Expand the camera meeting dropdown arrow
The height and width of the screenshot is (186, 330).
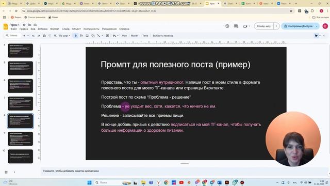250,26
